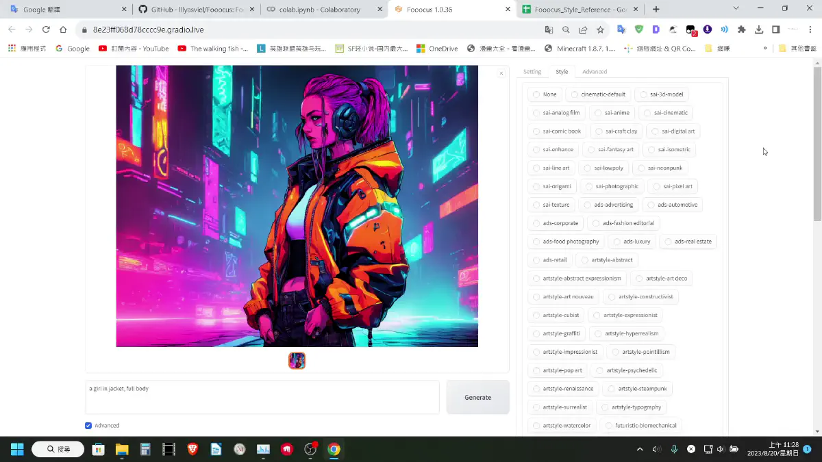Click the Chrome reload page icon
Screen dimensions: 822x462
[46, 29]
